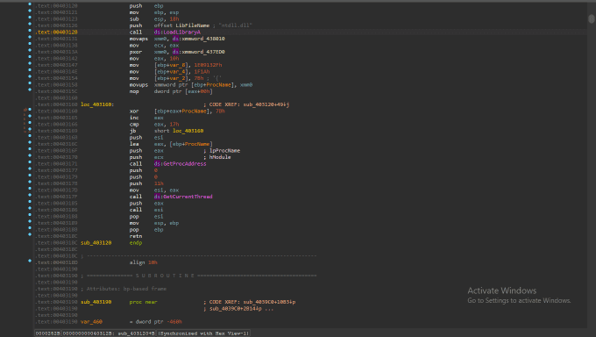This screenshot has width=596, height=337.
Task: Click breakpoint dot beside call esi line
Action: [30, 208]
